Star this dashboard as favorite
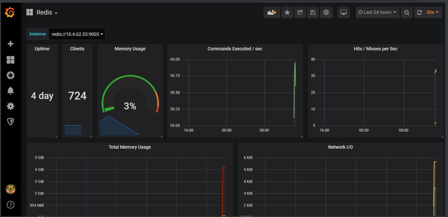448x217 pixels. 287,12
